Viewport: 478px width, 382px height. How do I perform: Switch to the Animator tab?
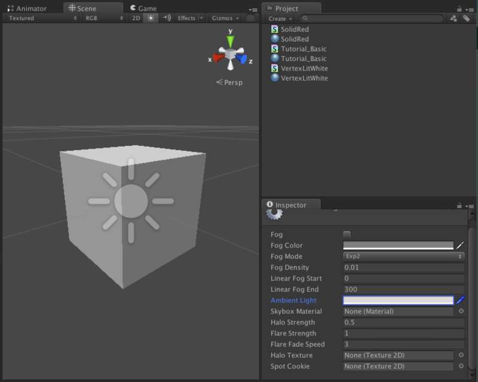click(x=27, y=8)
